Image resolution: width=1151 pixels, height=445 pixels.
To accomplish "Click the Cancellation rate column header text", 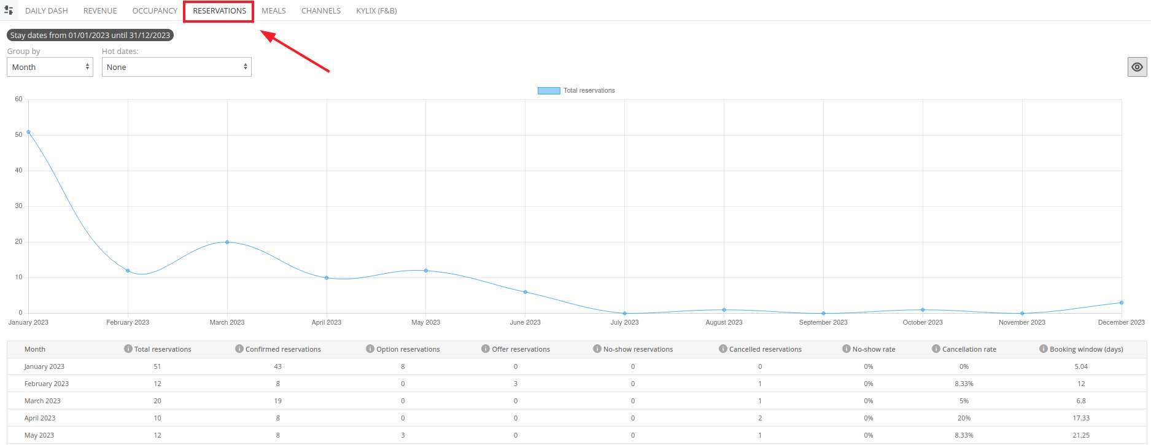I will [x=969, y=349].
